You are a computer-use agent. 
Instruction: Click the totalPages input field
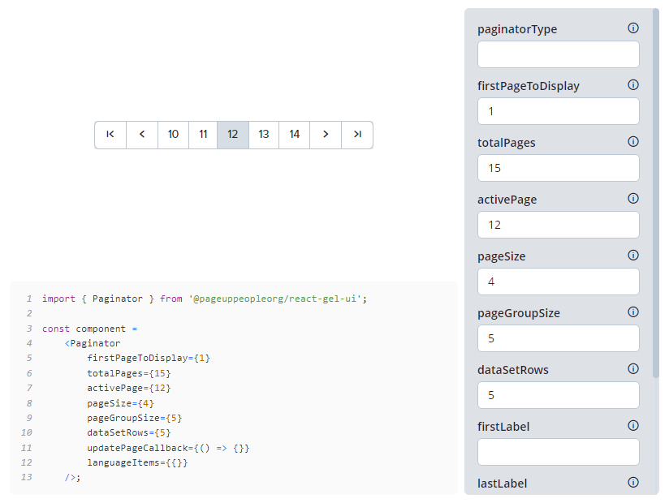(x=558, y=168)
